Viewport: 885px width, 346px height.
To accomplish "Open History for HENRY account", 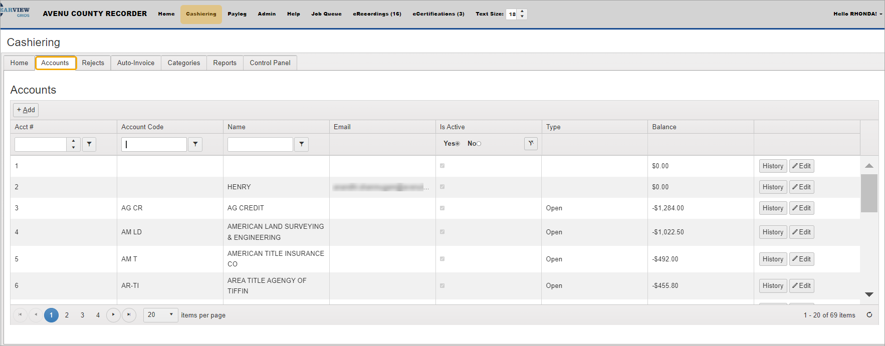I will pos(772,187).
